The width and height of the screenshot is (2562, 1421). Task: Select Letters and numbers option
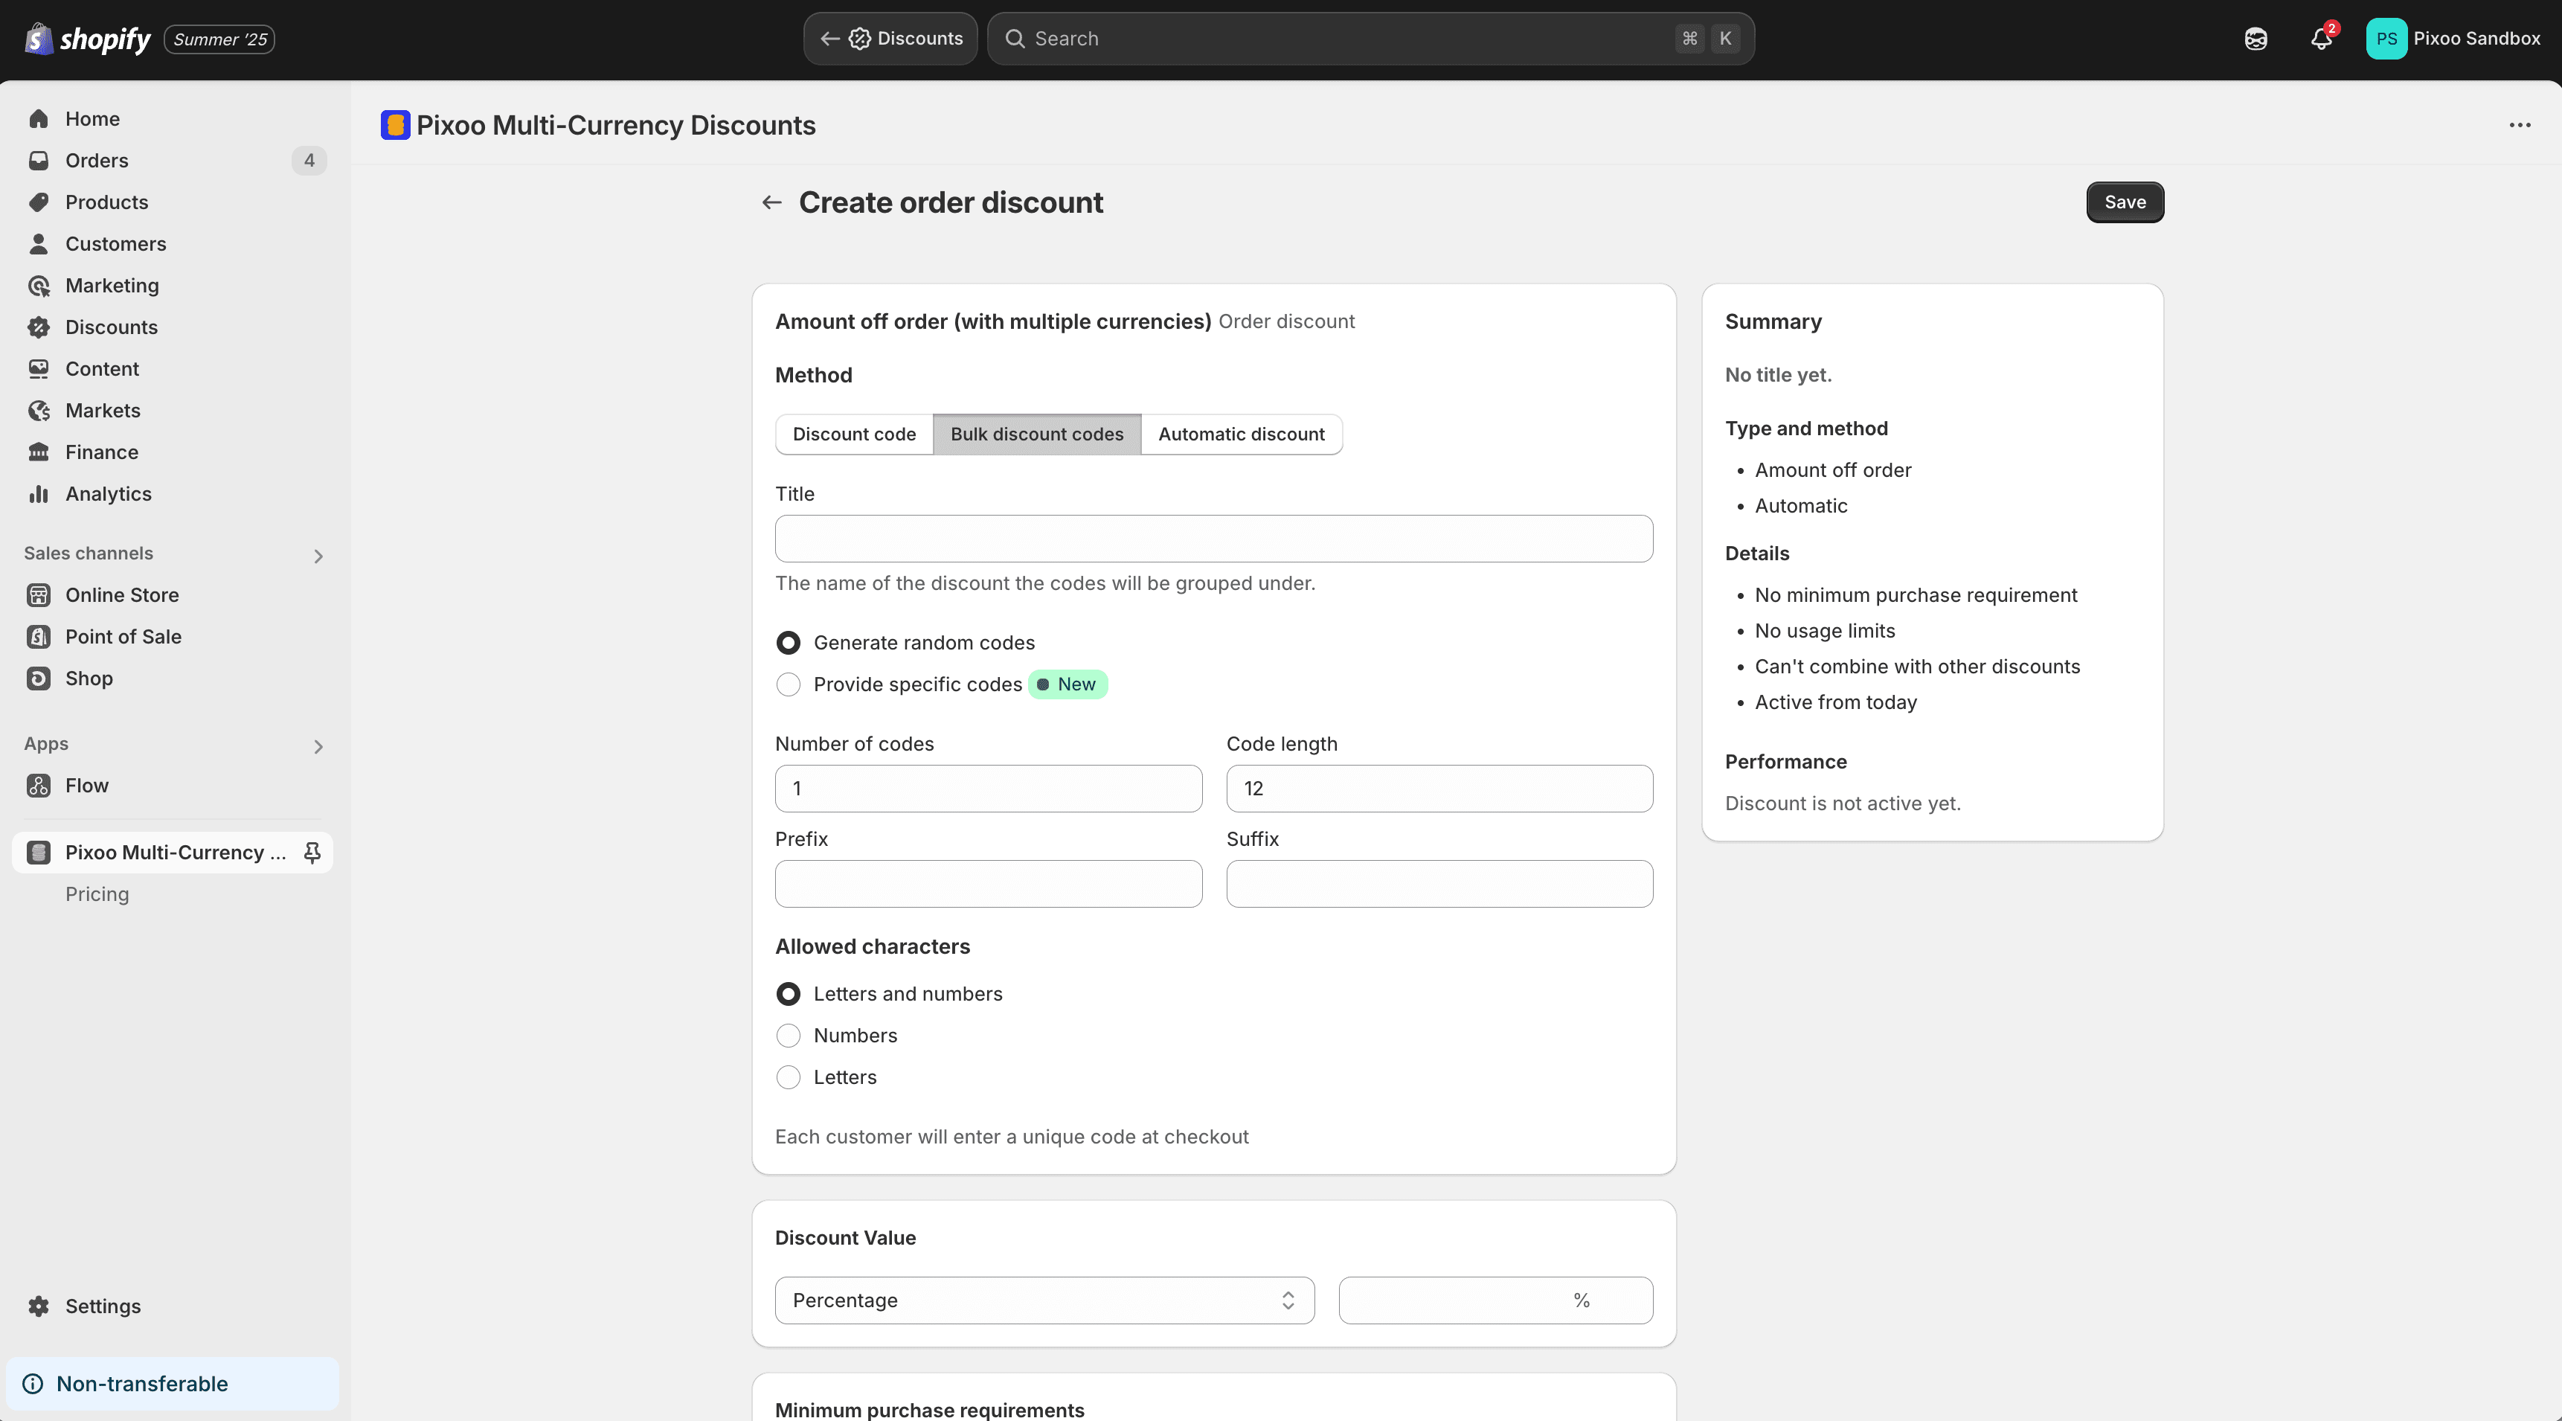click(x=788, y=995)
